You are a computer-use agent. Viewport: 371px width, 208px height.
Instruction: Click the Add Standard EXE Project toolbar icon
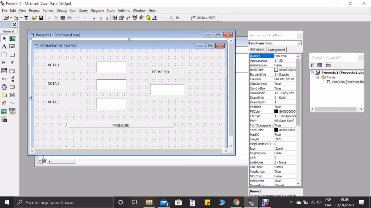click(x=6, y=18)
